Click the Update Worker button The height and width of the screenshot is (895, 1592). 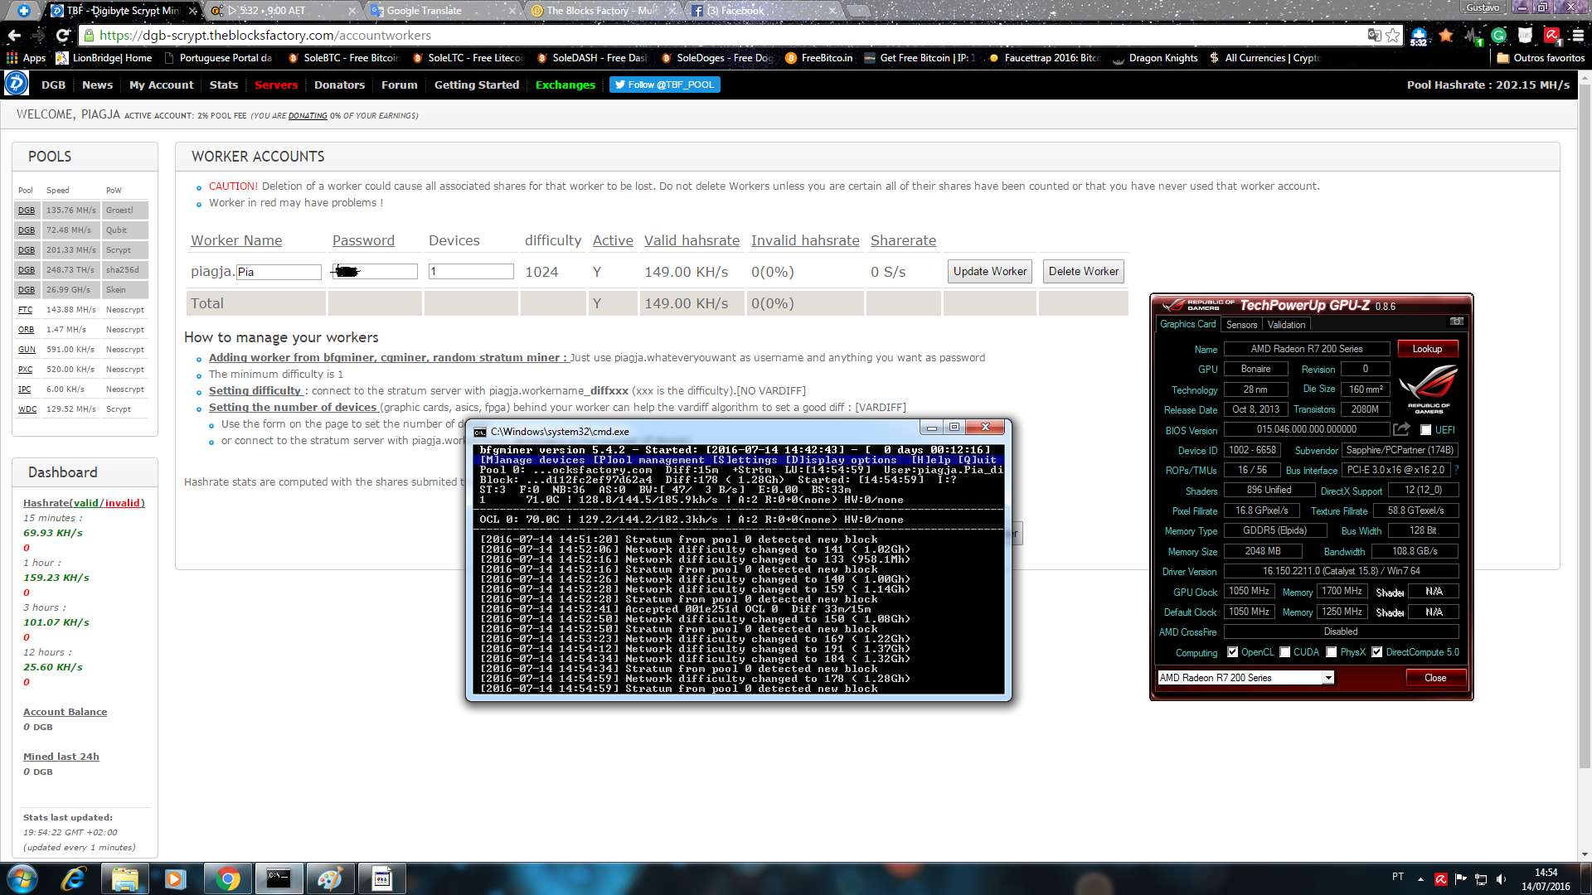989,271
